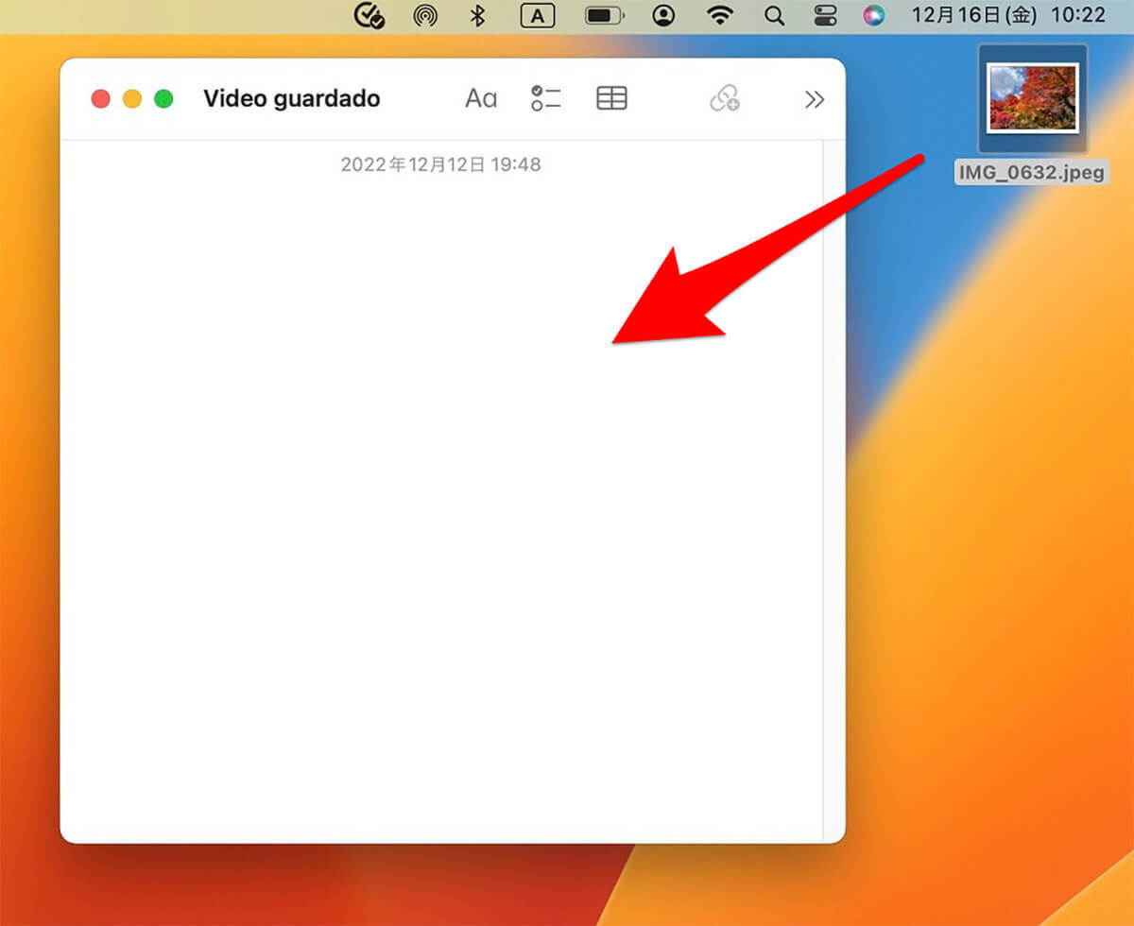Open the Wi-Fi status menu

[721, 16]
